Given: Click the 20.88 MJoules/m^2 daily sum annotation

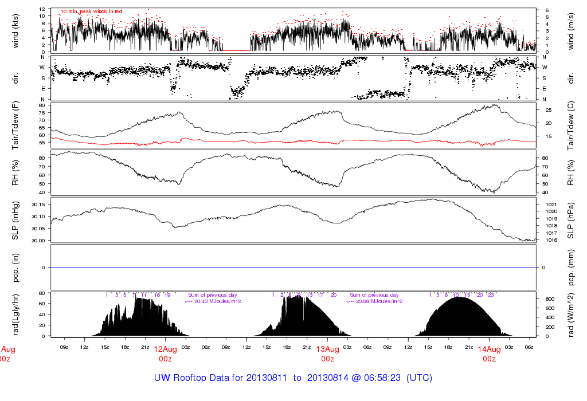Looking at the screenshot, I should pos(374,301).
